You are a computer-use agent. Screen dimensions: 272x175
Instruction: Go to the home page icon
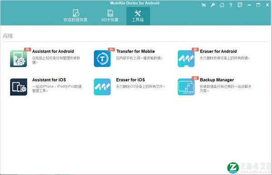point(222,5)
